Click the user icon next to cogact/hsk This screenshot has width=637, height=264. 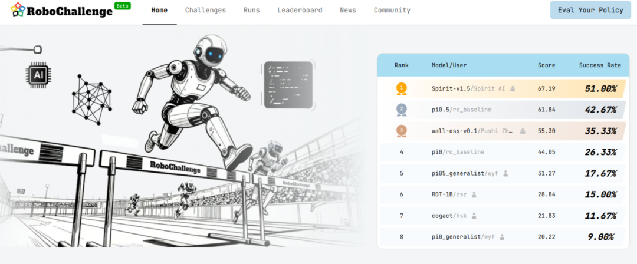(x=474, y=215)
